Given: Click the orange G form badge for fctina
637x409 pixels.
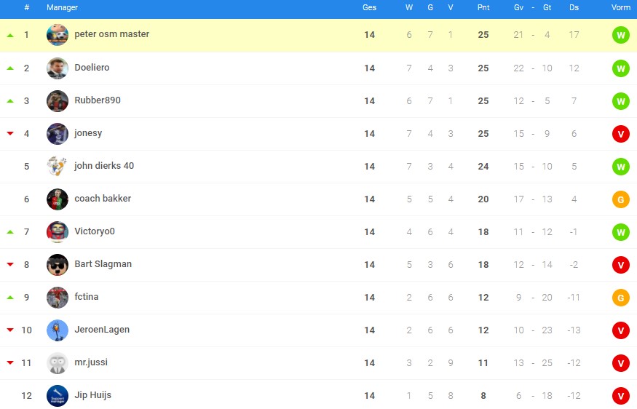Looking at the screenshot, I should (x=621, y=298).
